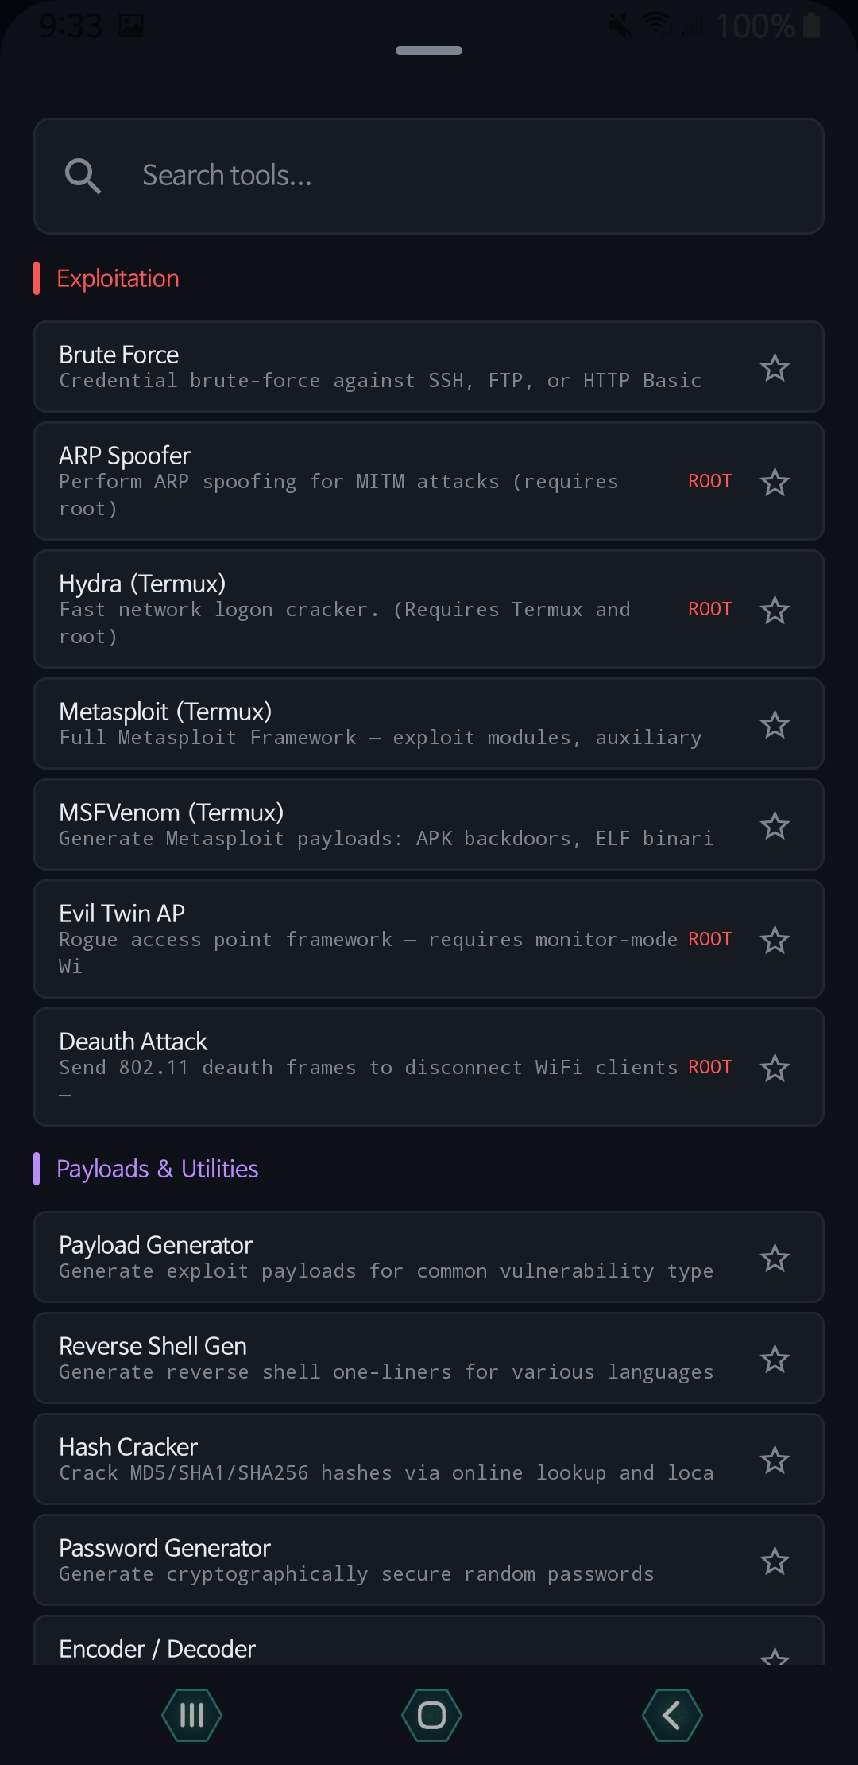Collapse the Payloads & Utilities section
The height and width of the screenshot is (1765, 858).
(x=157, y=1168)
